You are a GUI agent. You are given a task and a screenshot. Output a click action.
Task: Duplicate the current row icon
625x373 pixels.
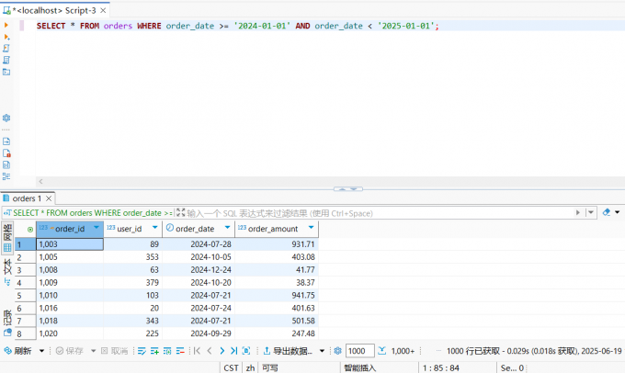point(167,351)
